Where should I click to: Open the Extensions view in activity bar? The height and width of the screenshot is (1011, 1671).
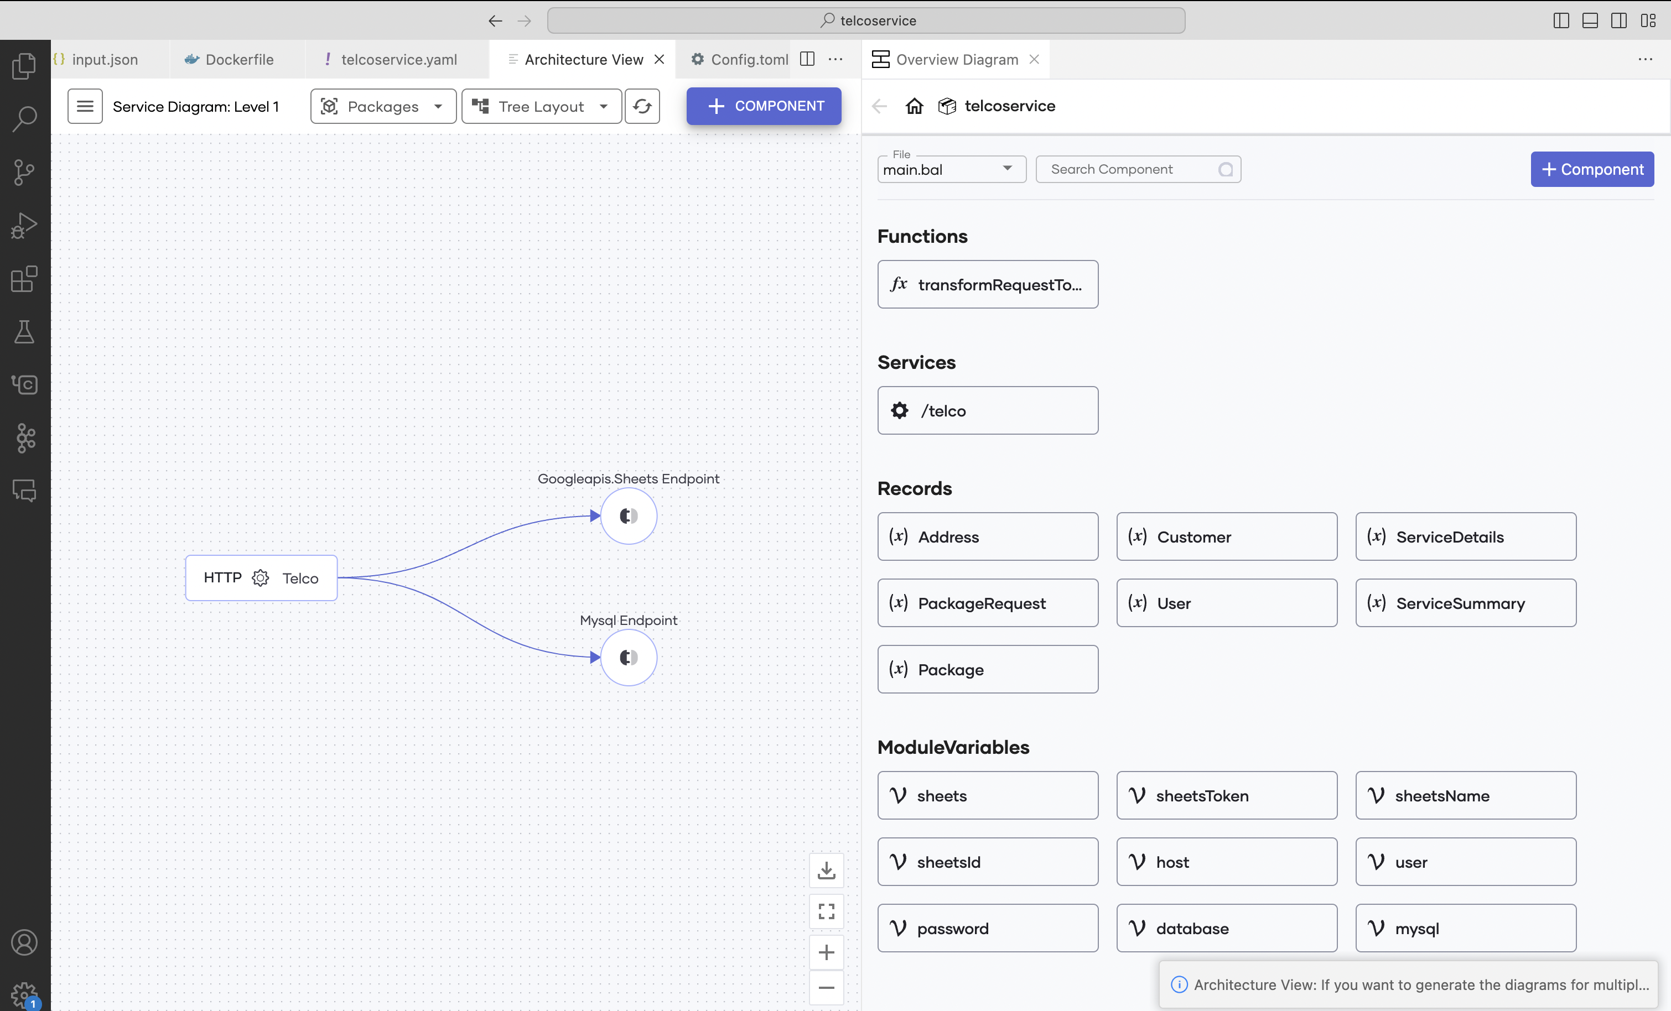tap(24, 279)
